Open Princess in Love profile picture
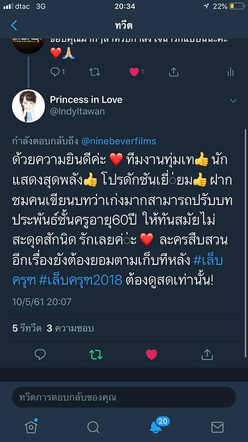This screenshot has width=248, height=442. [28, 106]
